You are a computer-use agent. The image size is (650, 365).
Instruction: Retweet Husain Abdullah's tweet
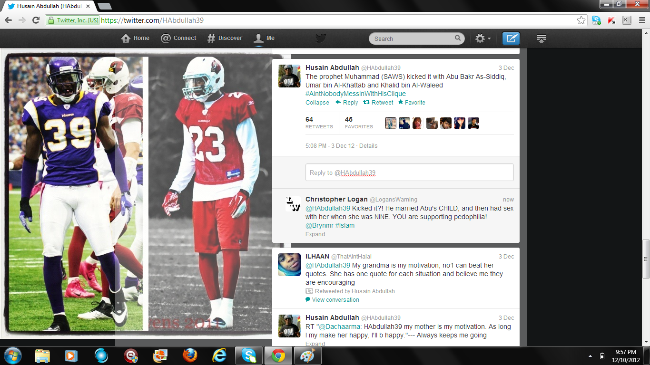[x=378, y=103]
